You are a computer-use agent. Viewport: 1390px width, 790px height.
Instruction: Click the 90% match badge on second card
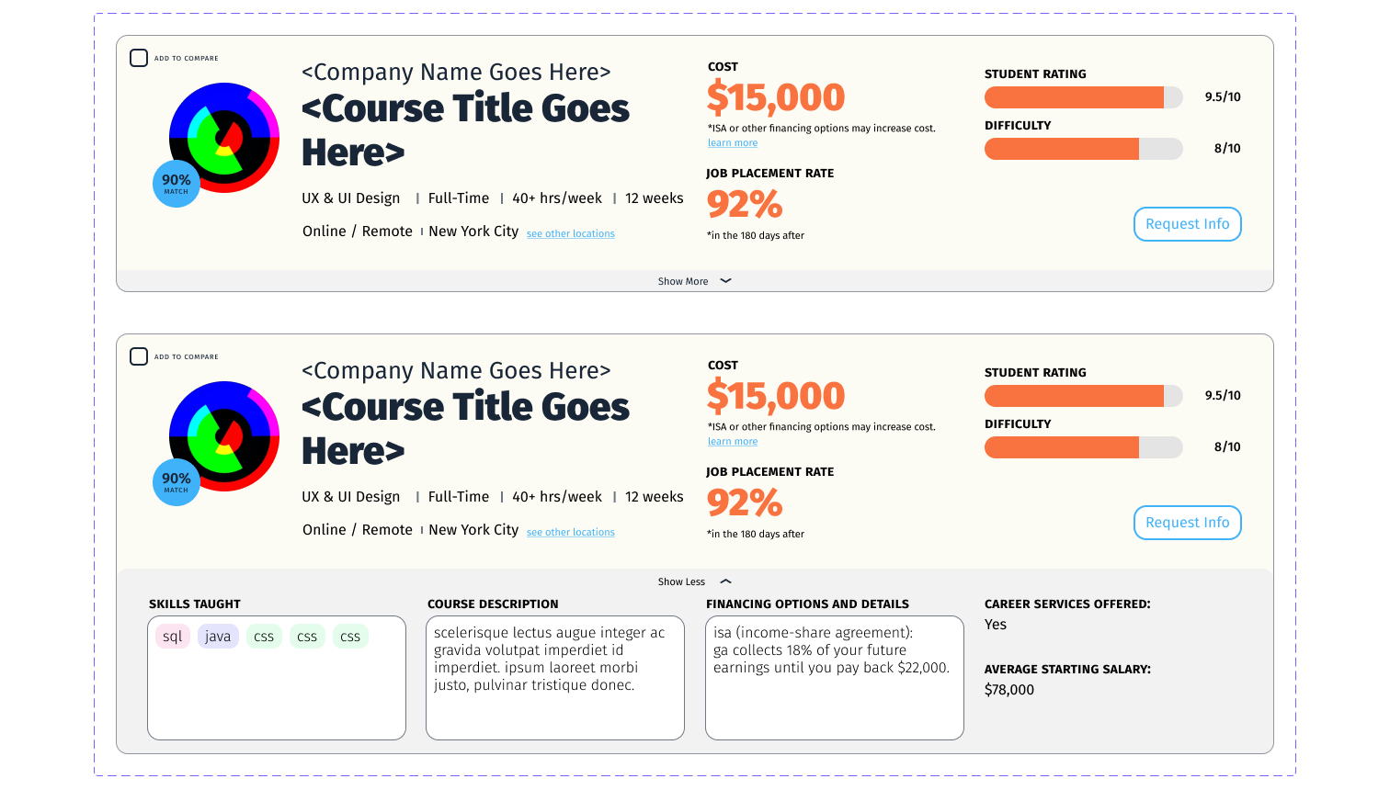(x=177, y=482)
